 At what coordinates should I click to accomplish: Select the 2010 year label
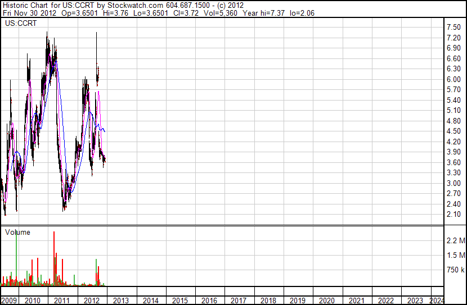(x=33, y=301)
